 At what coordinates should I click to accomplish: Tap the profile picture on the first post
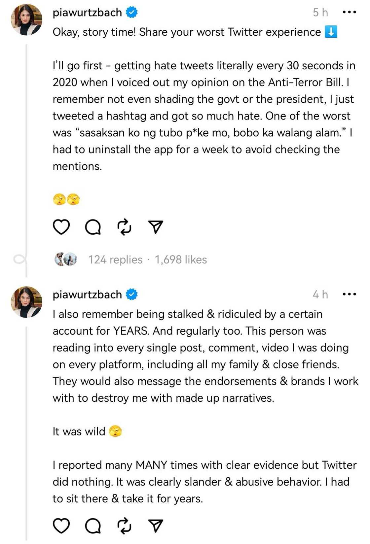point(27,20)
